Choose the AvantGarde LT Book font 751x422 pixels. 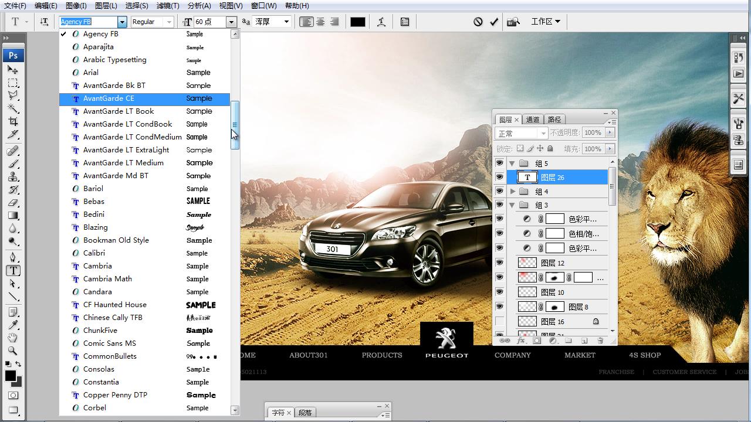pyautogui.click(x=145, y=111)
